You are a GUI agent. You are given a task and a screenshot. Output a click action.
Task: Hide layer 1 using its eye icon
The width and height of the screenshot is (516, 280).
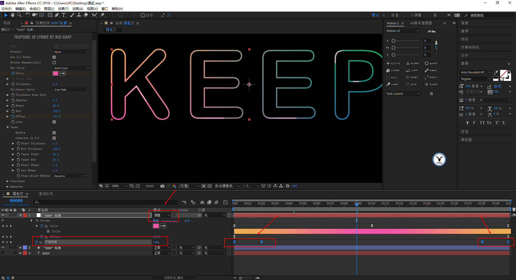pyautogui.click(x=3, y=215)
